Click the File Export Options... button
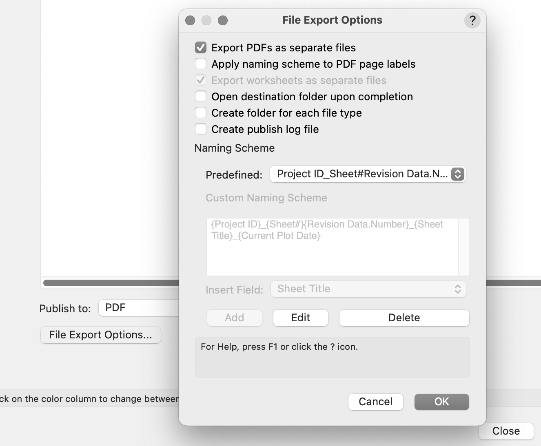Viewport: 541px width, 446px height. [100, 335]
